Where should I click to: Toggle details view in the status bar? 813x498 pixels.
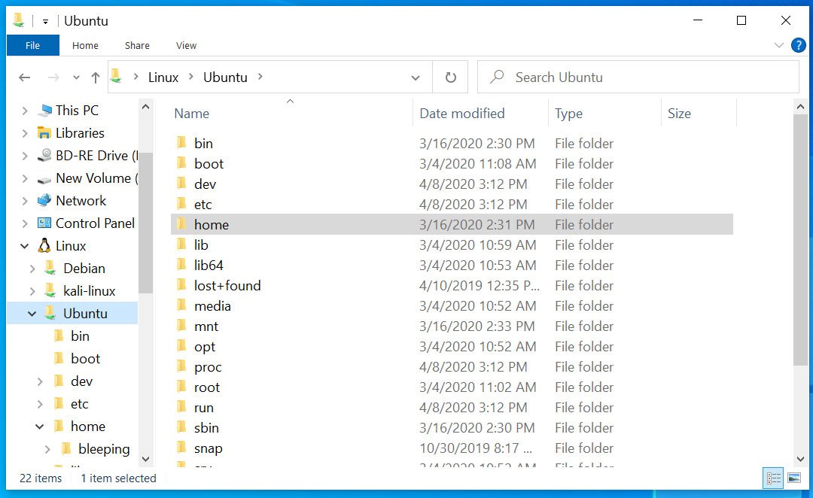coord(773,478)
